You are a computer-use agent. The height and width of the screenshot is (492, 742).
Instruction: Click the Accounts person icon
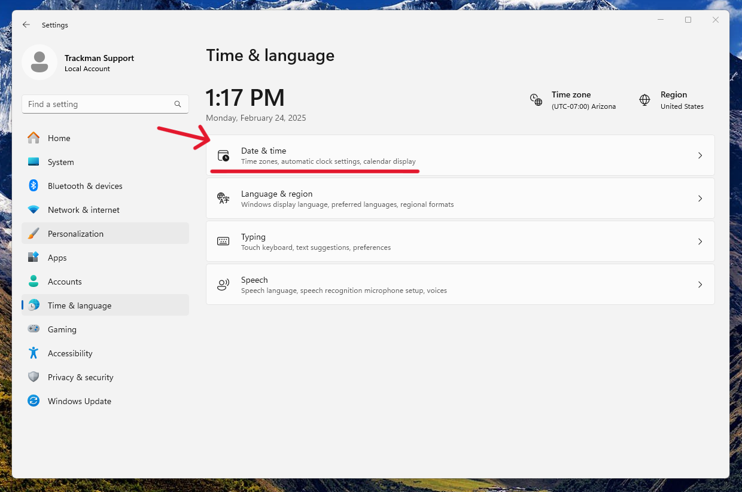[x=34, y=282]
